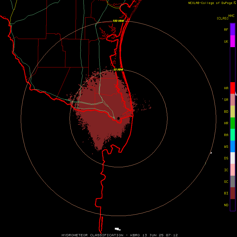237x237 pixels.
Task: Click the IC light pink legend swatch
Action: pyautogui.click(x=233, y=170)
